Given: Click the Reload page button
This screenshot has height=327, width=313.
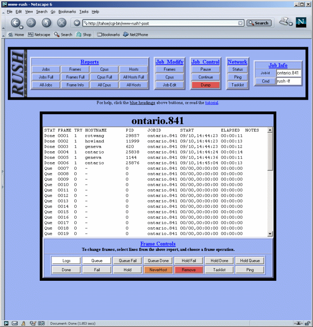Looking at the screenshot, I should pyautogui.click(x=46, y=23).
